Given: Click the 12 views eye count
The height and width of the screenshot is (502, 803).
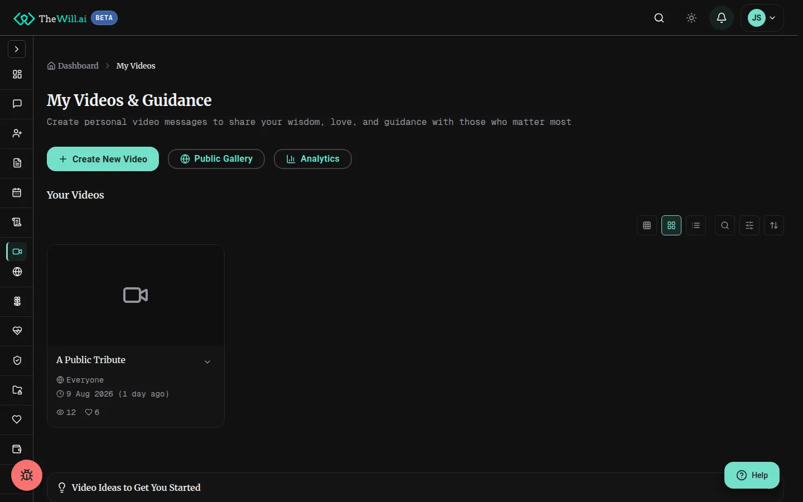Looking at the screenshot, I should [66, 412].
